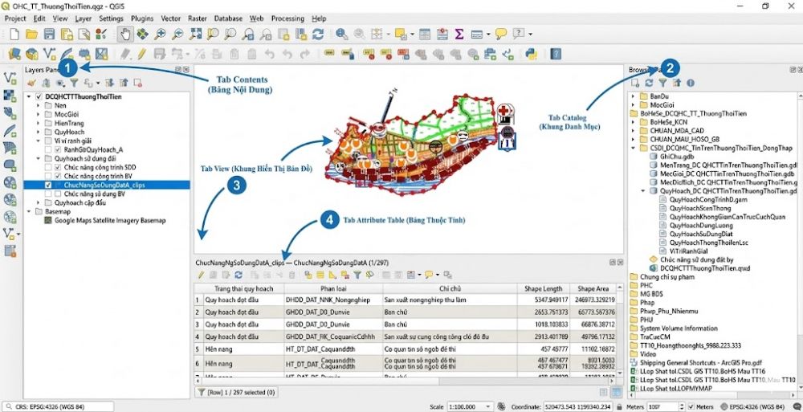803x412 pixels.
Task: Click the row filter '1 / 297 selected' button
Action: coord(237,393)
